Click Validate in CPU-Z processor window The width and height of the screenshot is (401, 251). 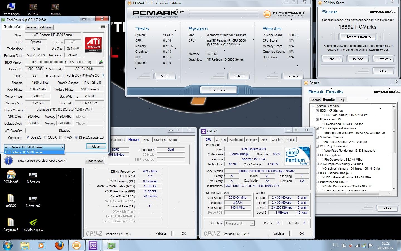[x=279, y=233]
